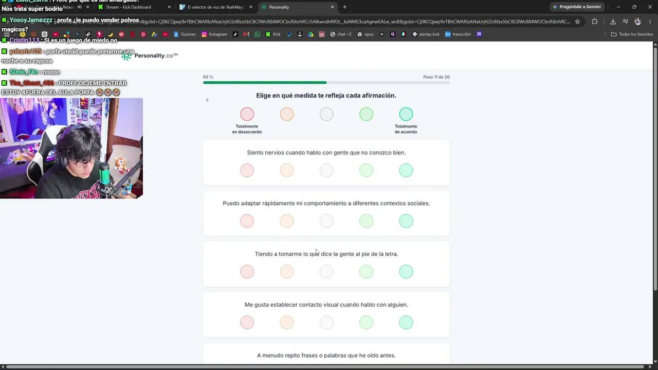The width and height of the screenshot is (658, 370).
Task: Open Todos los favoritos folder
Action: click(632, 34)
